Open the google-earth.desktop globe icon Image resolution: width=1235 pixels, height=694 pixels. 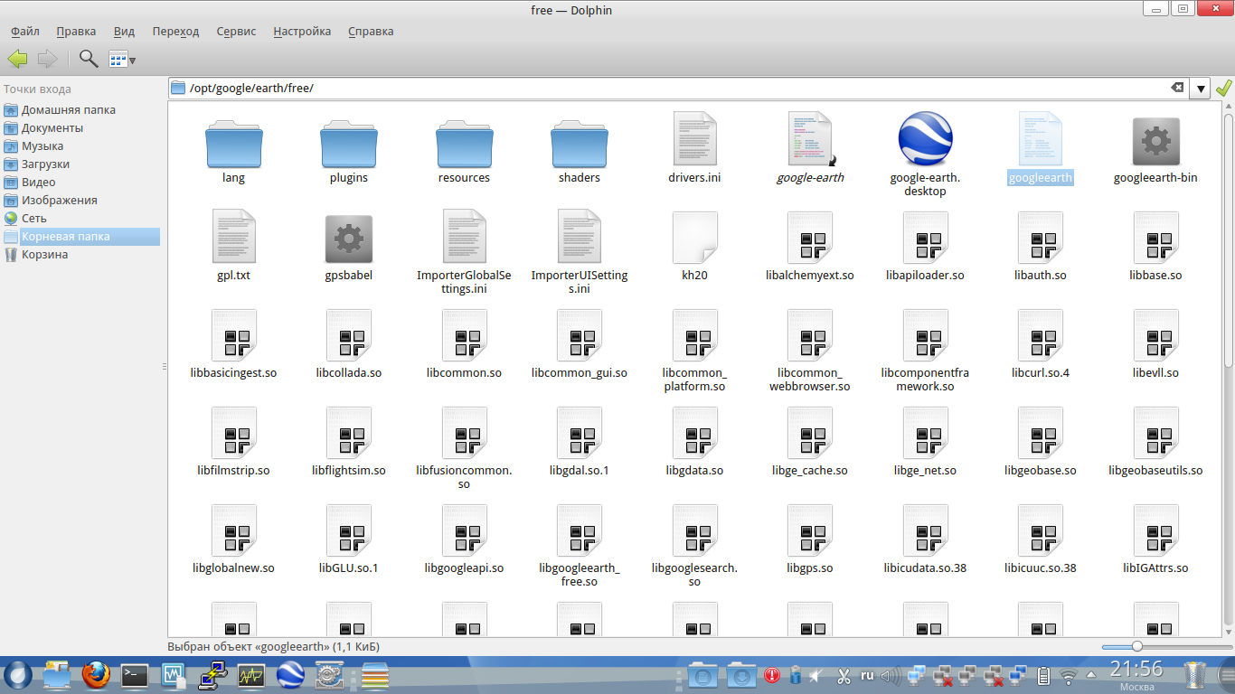[925, 140]
